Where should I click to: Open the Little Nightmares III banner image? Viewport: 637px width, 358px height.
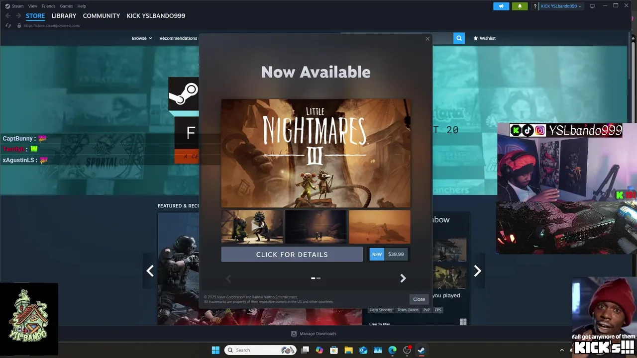click(x=316, y=153)
